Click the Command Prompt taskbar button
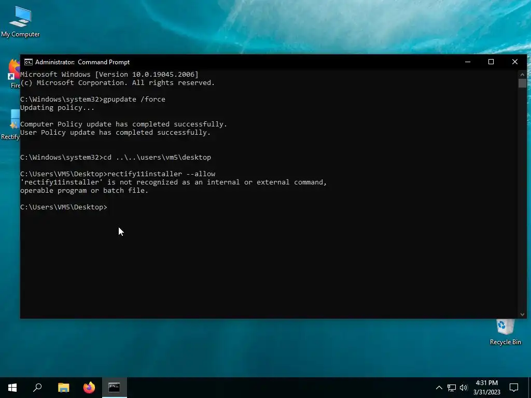Image resolution: width=531 pixels, height=398 pixels. (x=115, y=388)
